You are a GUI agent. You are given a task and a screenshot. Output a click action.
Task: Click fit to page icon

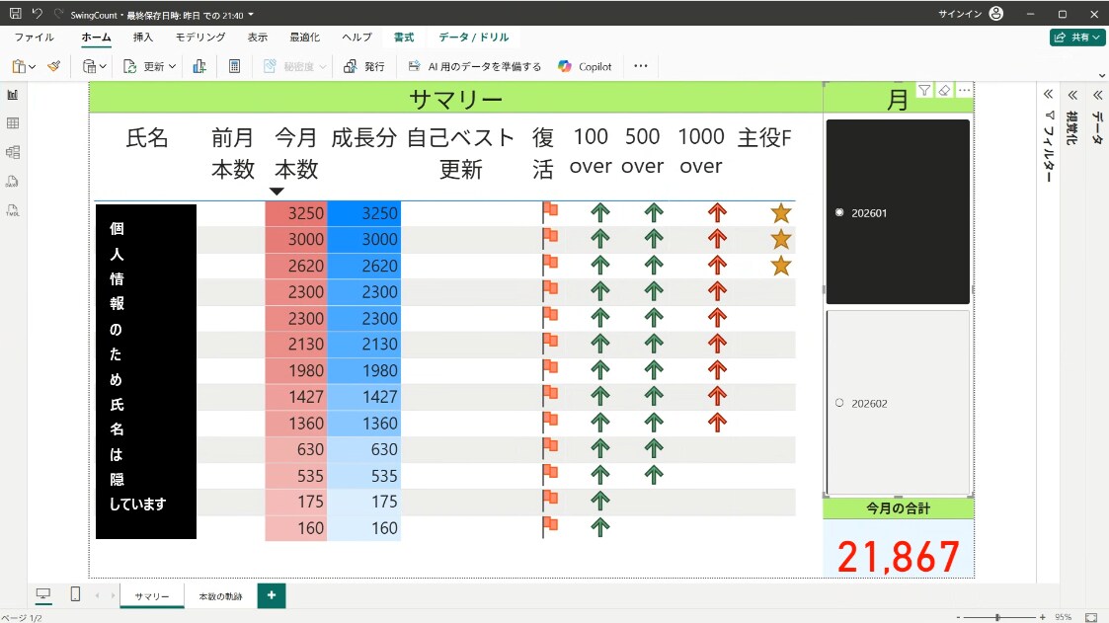1091,617
